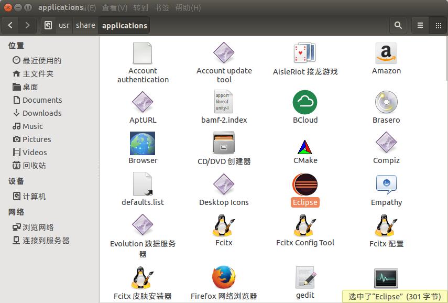Image resolution: width=448 pixels, height=303 pixels.
Task: Select the Compiz icon
Action: click(386, 143)
